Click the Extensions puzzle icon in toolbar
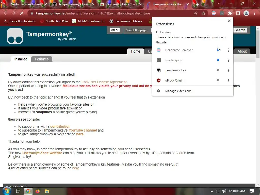Screen dimensions: 260x195 pyautogui.click(x=230, y=13)
